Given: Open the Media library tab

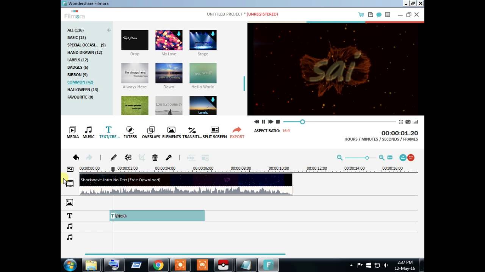Looking at the screenshot, I should (72, 133).
